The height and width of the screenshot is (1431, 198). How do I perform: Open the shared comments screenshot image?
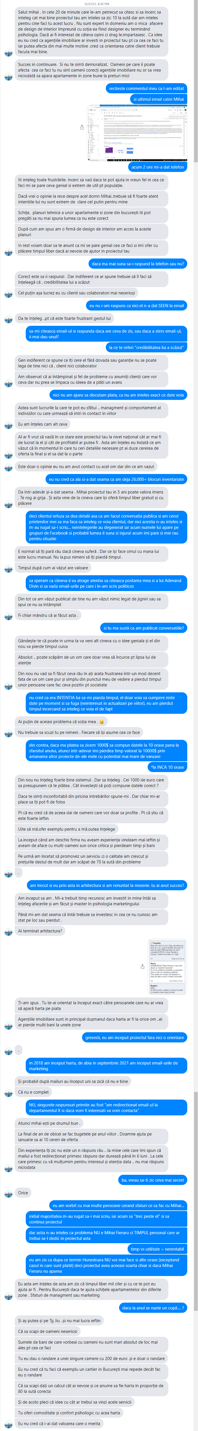(167, 967)
